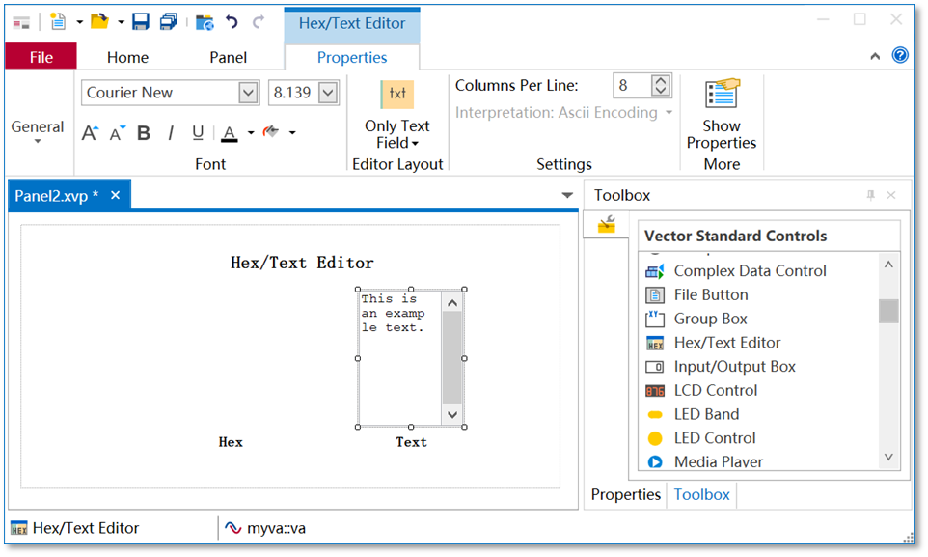Open the Show Properties icon
Image resolution: width=928 pixels, height=557 pixels.
(x=722, y=93)
